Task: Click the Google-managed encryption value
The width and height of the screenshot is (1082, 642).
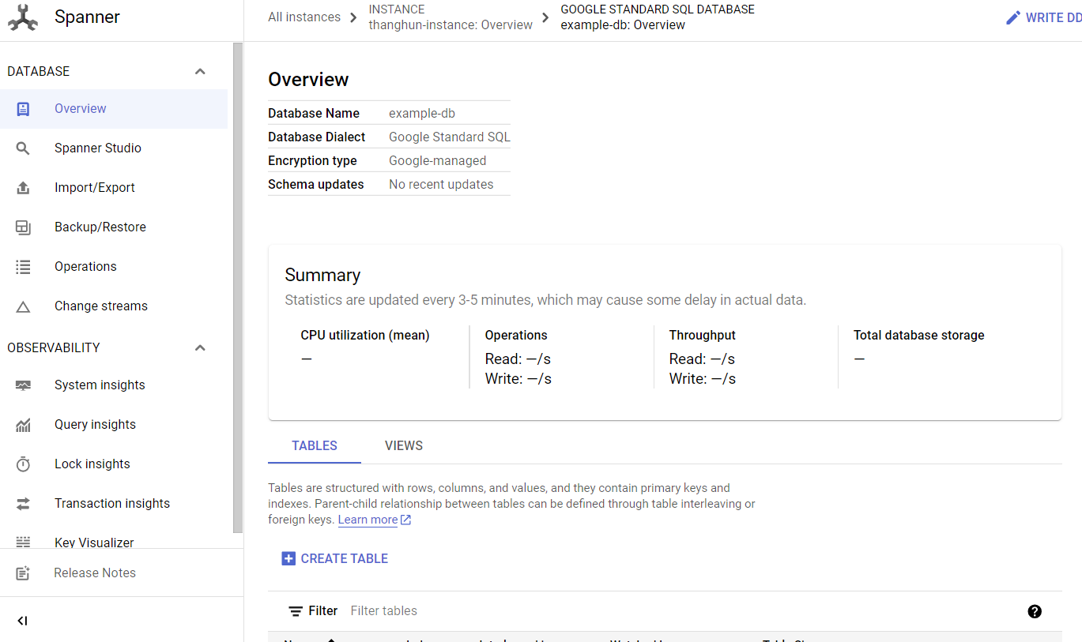Action: (x=438, y=161)
